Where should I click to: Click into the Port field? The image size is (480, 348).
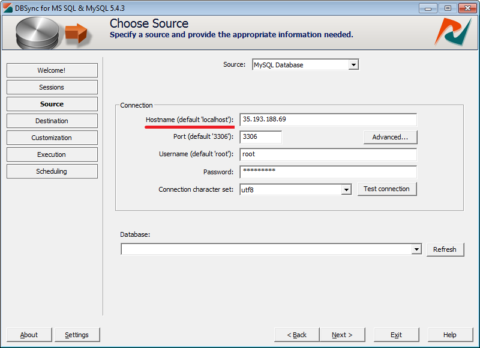(x=261, y=137)
